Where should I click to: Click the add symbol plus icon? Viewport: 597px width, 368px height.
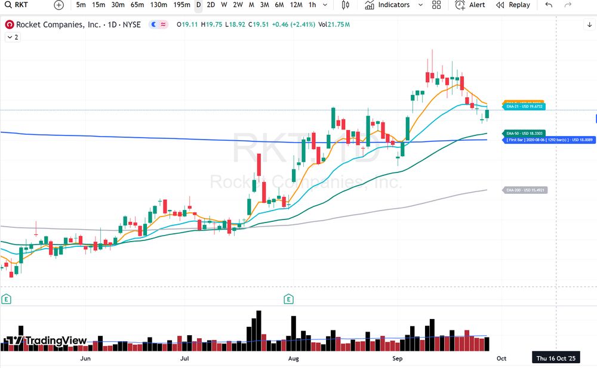pyautogui.click(x=59, y=5)
